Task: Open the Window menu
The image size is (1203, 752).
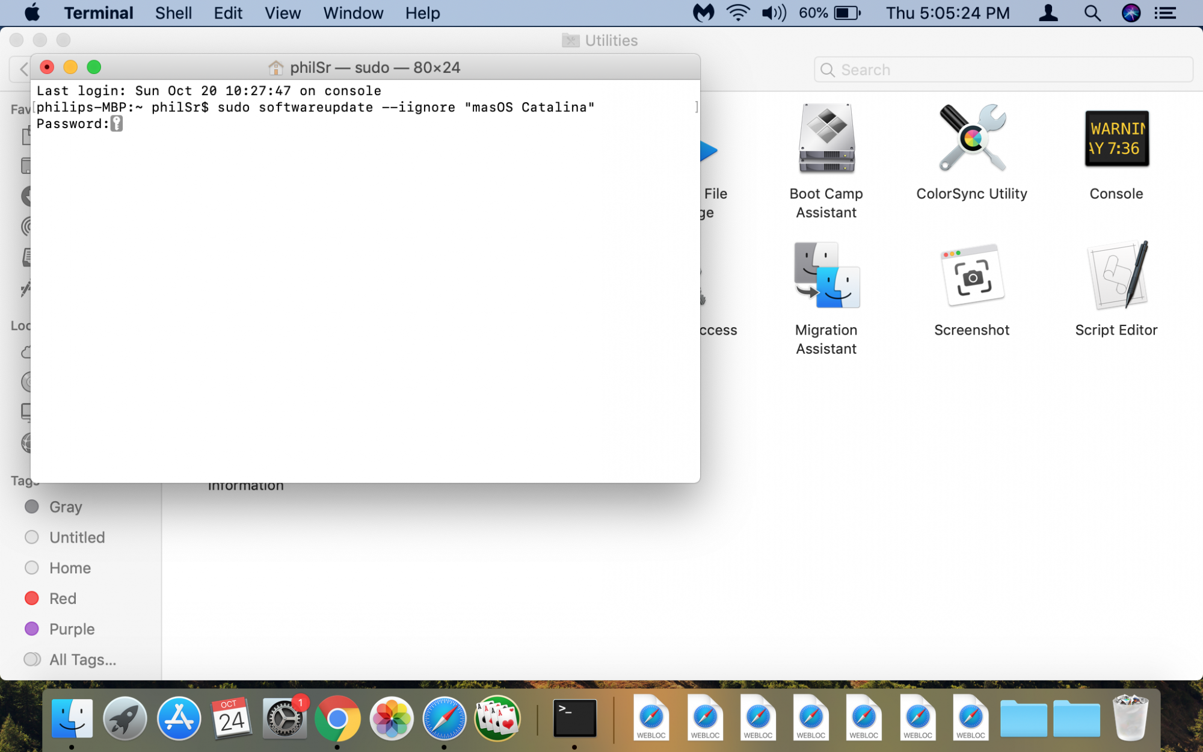Action: tap(353, 13)
